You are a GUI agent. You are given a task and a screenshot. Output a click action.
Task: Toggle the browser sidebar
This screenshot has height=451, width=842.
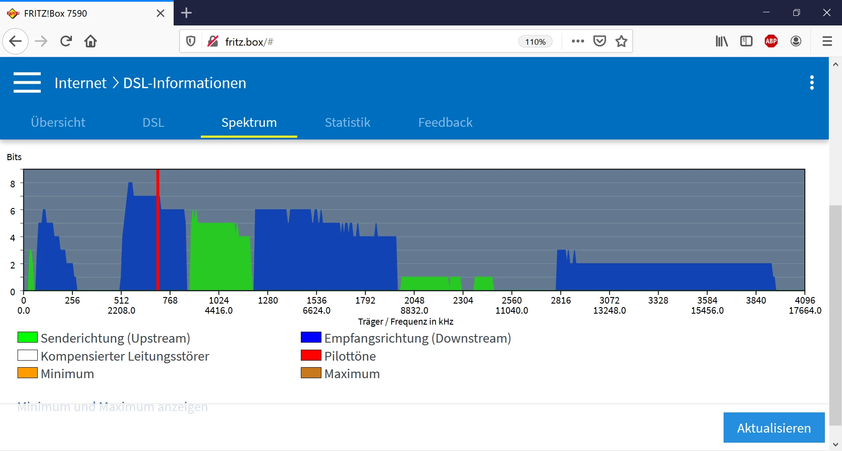click(746, 41)
